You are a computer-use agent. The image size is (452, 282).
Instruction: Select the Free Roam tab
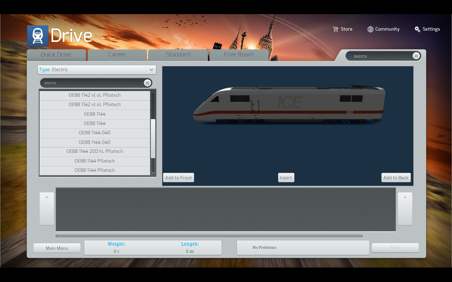click(239, 55)
